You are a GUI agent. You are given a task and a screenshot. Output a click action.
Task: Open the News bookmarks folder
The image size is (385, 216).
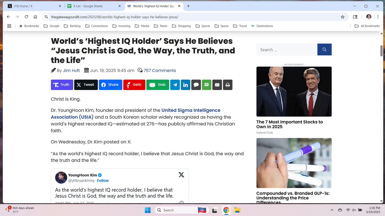160,26
